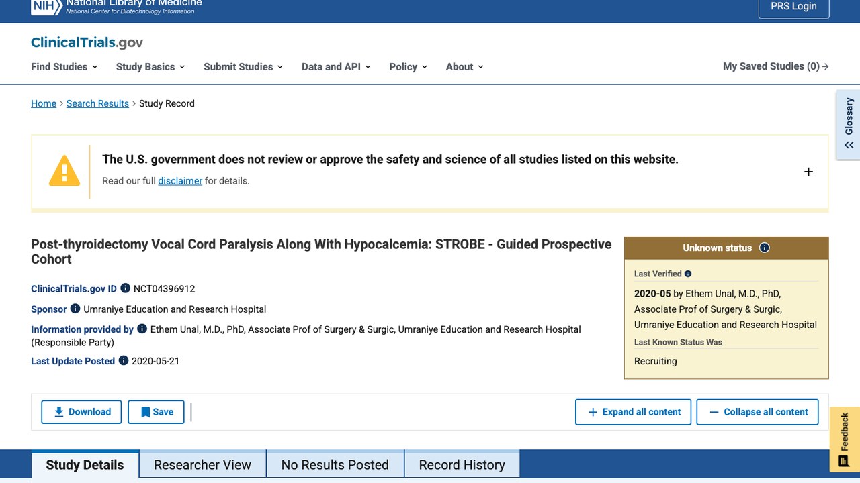Screen dimensions: 860x483
Task: Go to Home breadcrumb link
Action: [44, 103]
